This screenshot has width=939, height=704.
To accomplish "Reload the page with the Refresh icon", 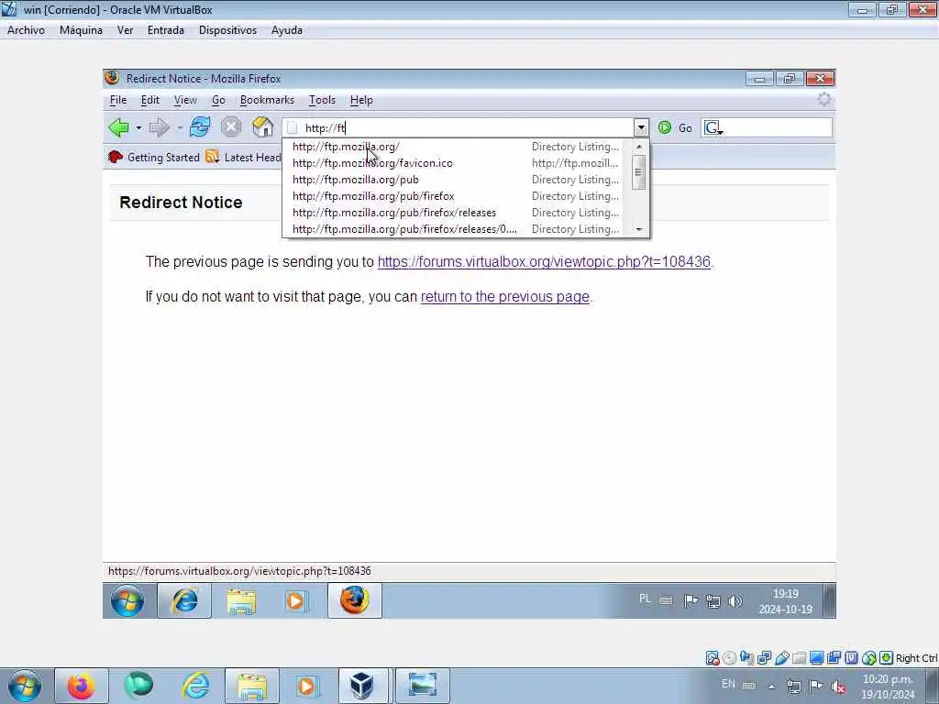I will coord(199,126).
